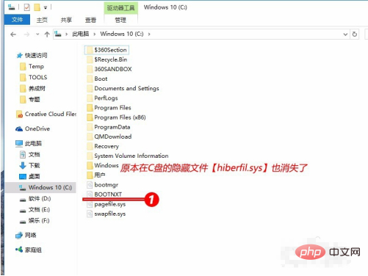The height and width of the screenshot is (276, 368).
Task: Switch to the 查看 View tab
Action: (x=90, y=20)
